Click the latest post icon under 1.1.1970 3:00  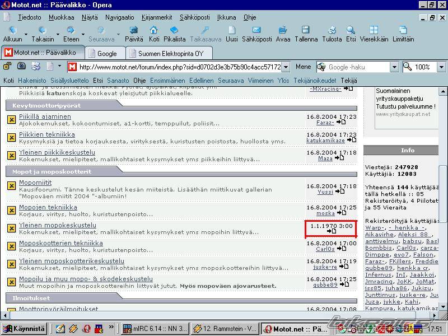click(332, 231)
